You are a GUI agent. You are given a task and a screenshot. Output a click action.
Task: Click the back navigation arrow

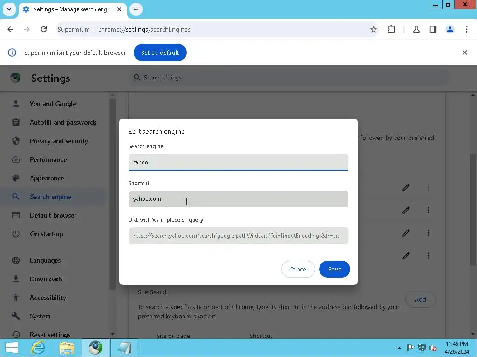point(10,29)
